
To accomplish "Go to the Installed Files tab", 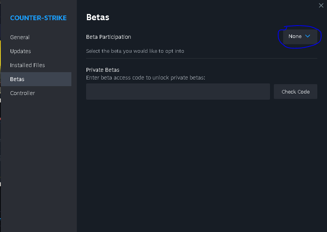I will [x=28, y=65].
